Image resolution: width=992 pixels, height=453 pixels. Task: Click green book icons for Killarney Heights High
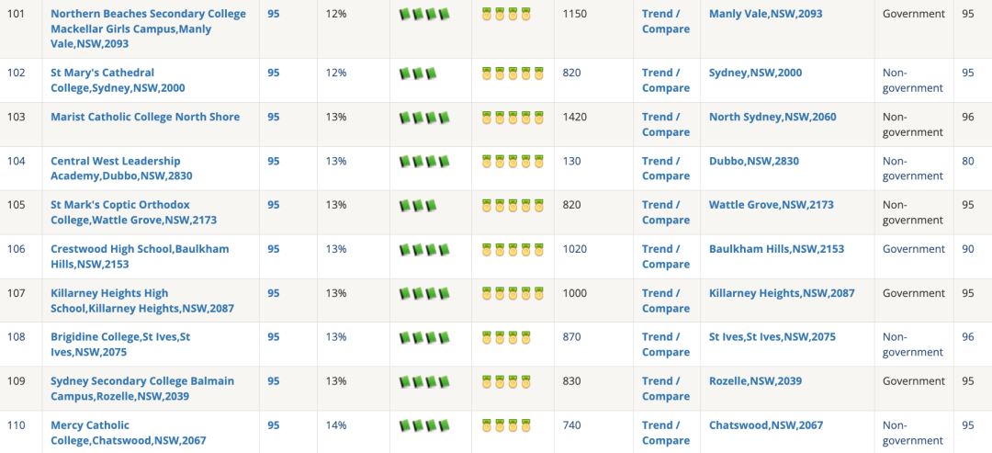click(424, 293)
